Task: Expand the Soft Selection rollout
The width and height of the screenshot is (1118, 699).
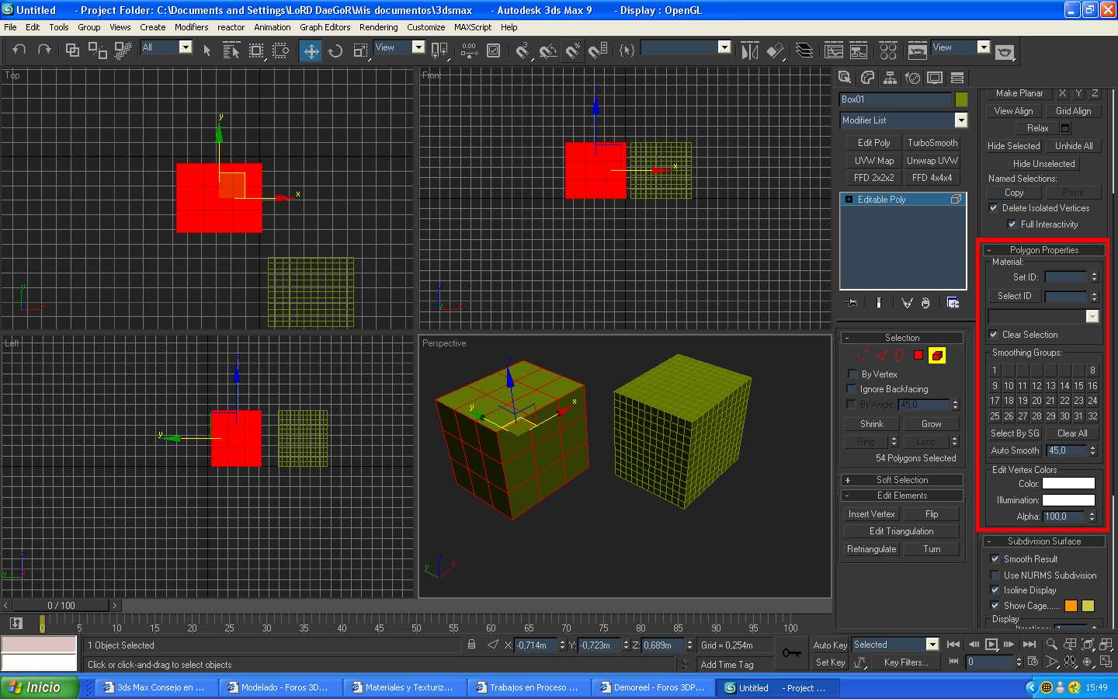Action: click(x=902, y=480)
